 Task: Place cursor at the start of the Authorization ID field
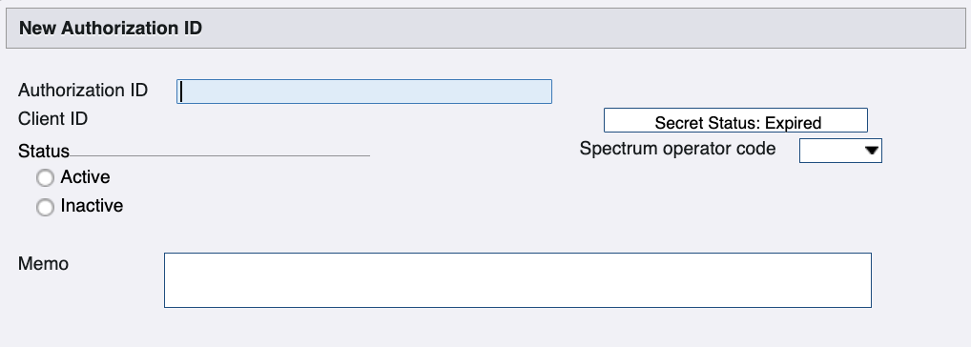(x=181, y=92)
